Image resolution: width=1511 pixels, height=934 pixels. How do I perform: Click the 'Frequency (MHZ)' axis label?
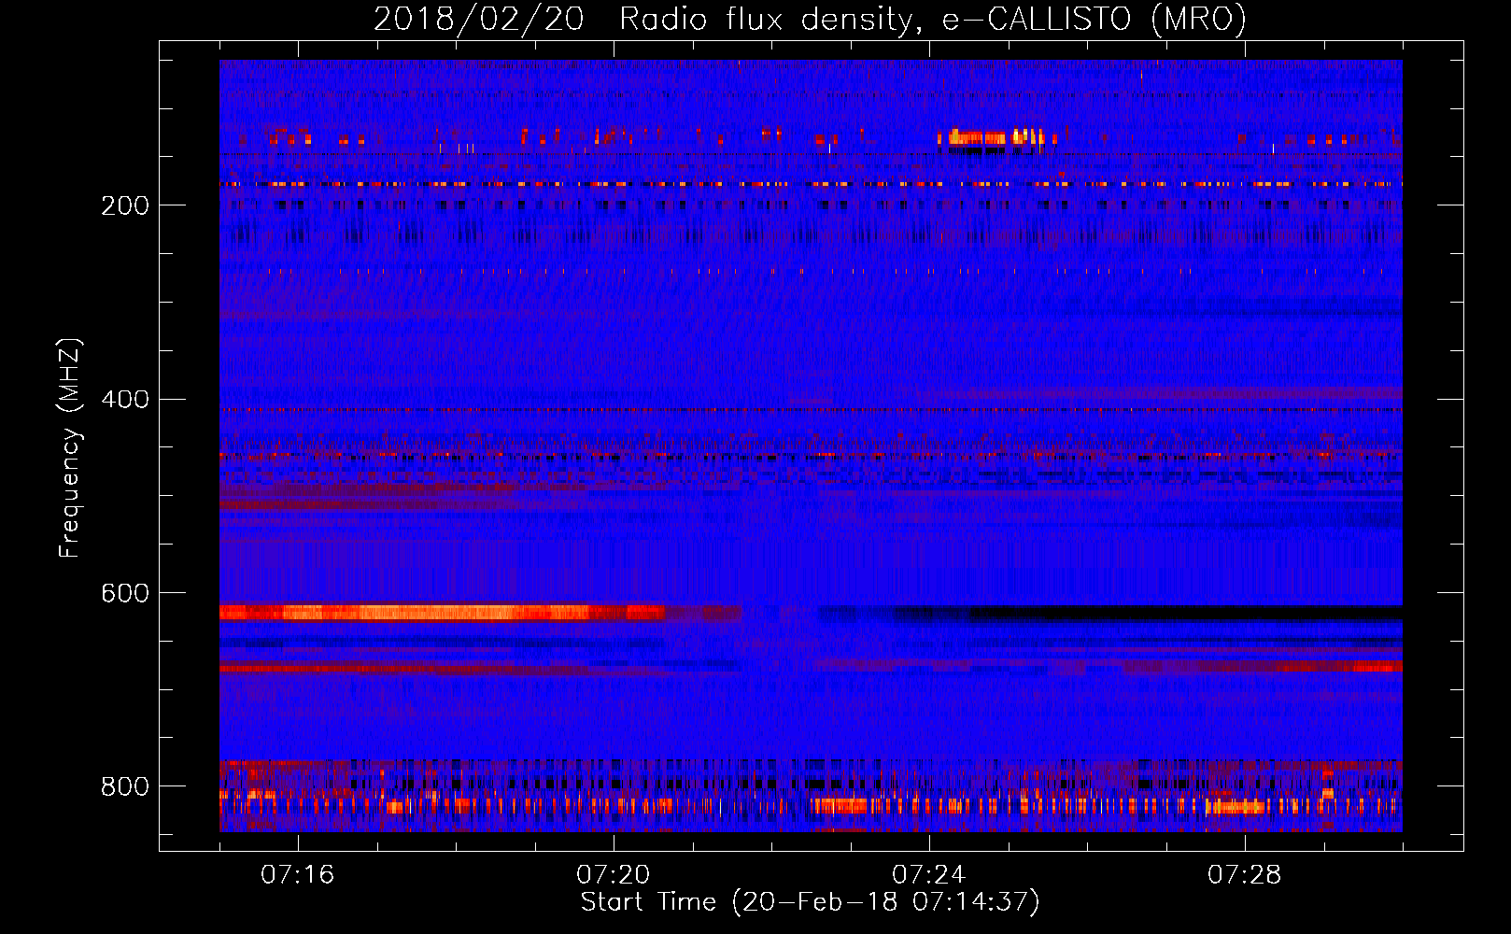[70, 448]
